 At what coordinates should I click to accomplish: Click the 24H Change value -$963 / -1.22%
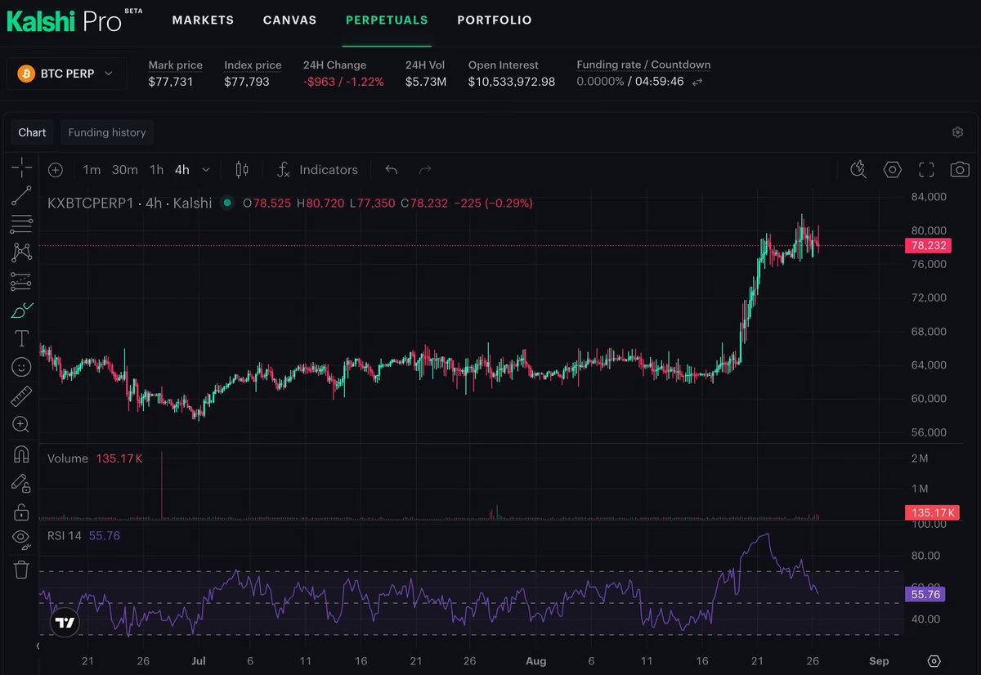click(343, 82)
